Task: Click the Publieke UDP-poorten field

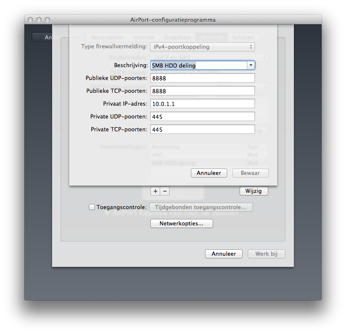Action: point(202,78)
